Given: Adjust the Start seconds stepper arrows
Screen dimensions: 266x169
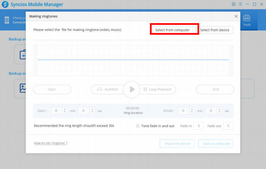Looking at the screenshot, I should coord(92,111).
